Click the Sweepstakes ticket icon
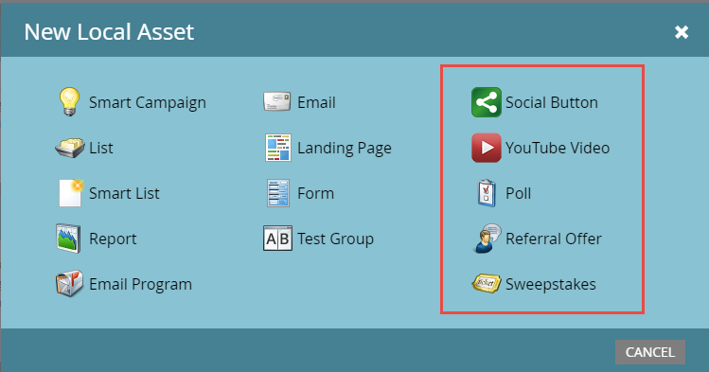Screen dimensions: 709x372 pos(487,284)
